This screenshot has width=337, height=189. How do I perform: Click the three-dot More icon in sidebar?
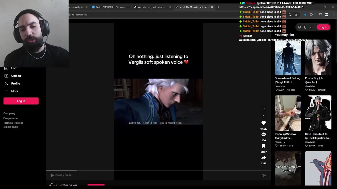(x=6, y=91)
